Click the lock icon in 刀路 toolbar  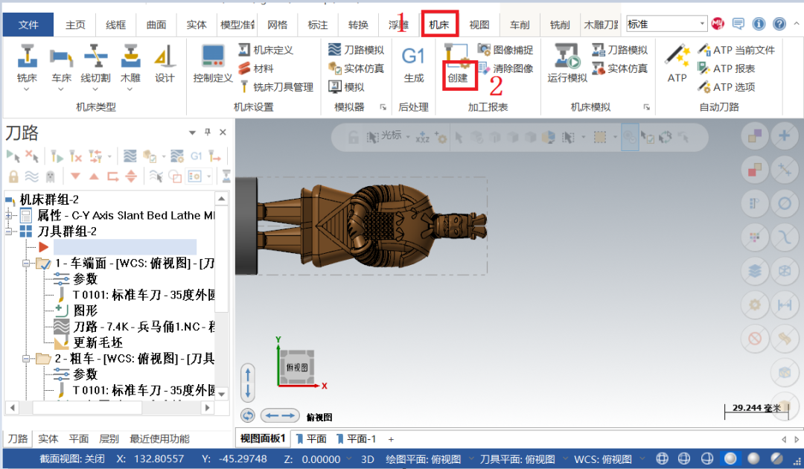click(13, 177)
